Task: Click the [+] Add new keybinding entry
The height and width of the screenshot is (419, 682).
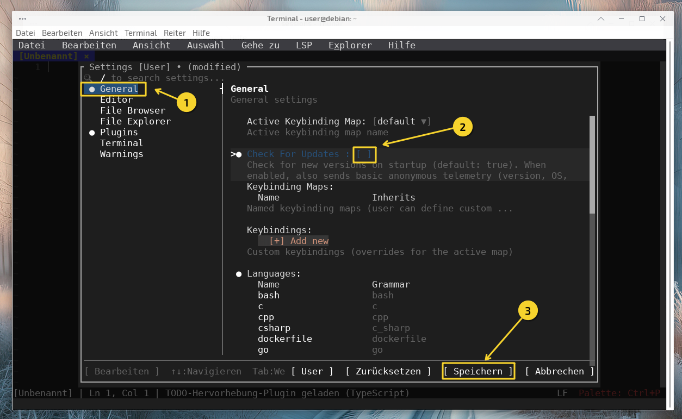Action: pos(299,241)
